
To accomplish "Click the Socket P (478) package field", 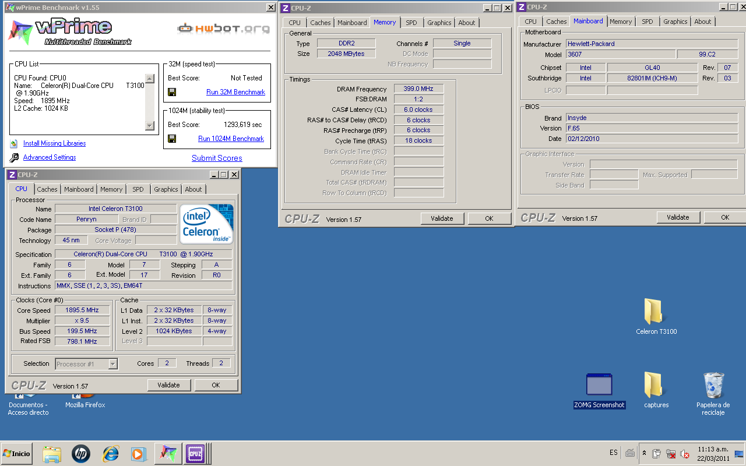I will pyautogui.click(x=115, y=230).
